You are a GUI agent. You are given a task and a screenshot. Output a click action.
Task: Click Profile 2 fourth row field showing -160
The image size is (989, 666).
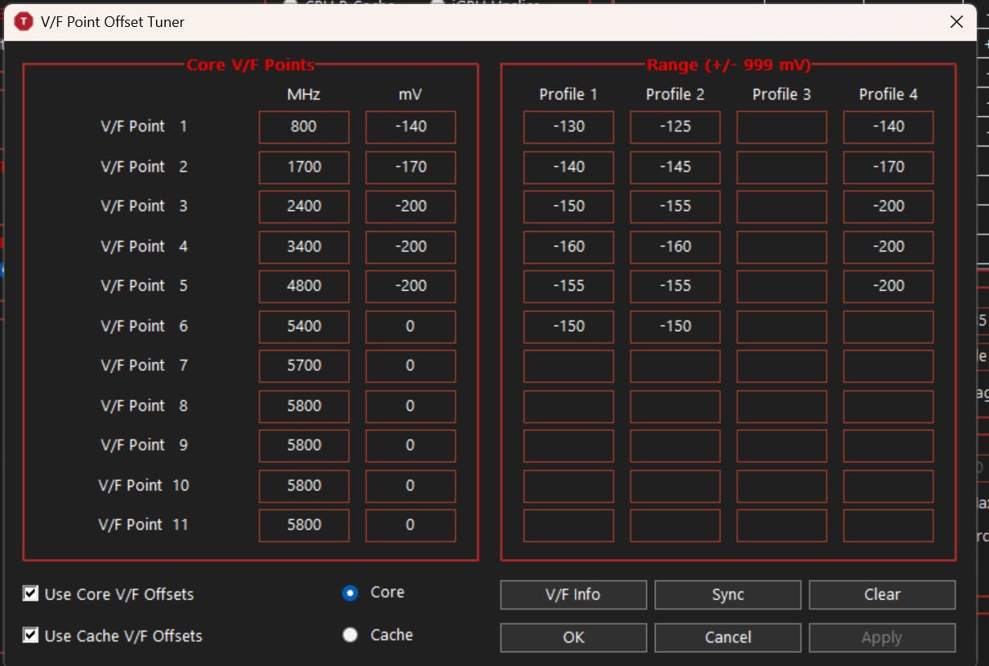[x=675, y=246]
